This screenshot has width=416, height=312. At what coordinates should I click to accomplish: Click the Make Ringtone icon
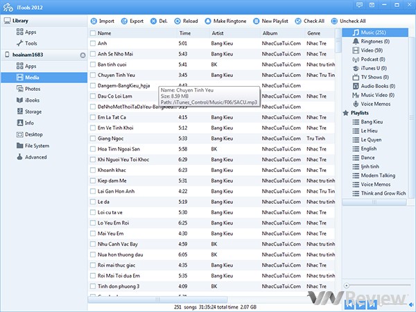(208, 21)
